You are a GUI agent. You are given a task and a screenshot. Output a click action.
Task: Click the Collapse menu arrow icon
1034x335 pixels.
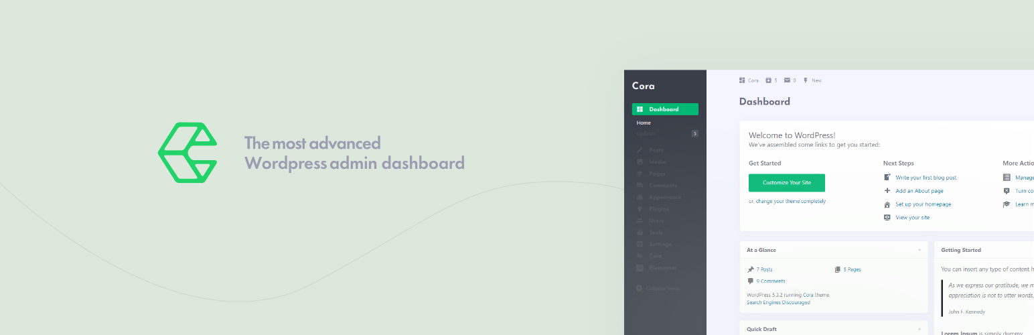pyautogui.click(x=640, y=288)
